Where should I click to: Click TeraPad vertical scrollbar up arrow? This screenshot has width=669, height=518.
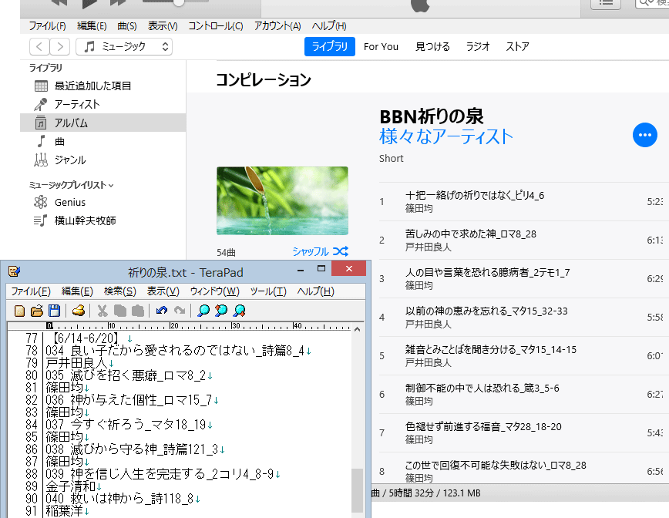(x=357, y=329)
